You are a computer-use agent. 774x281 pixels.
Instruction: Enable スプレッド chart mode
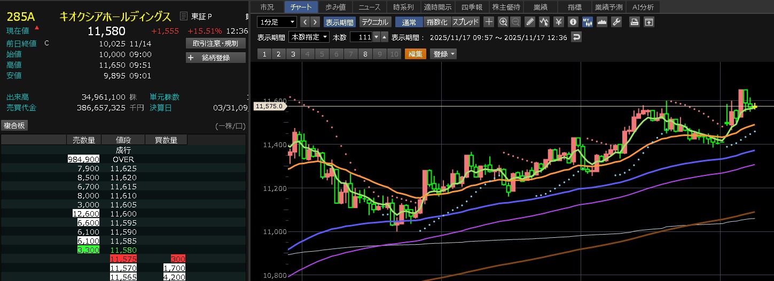coord(465,22)
